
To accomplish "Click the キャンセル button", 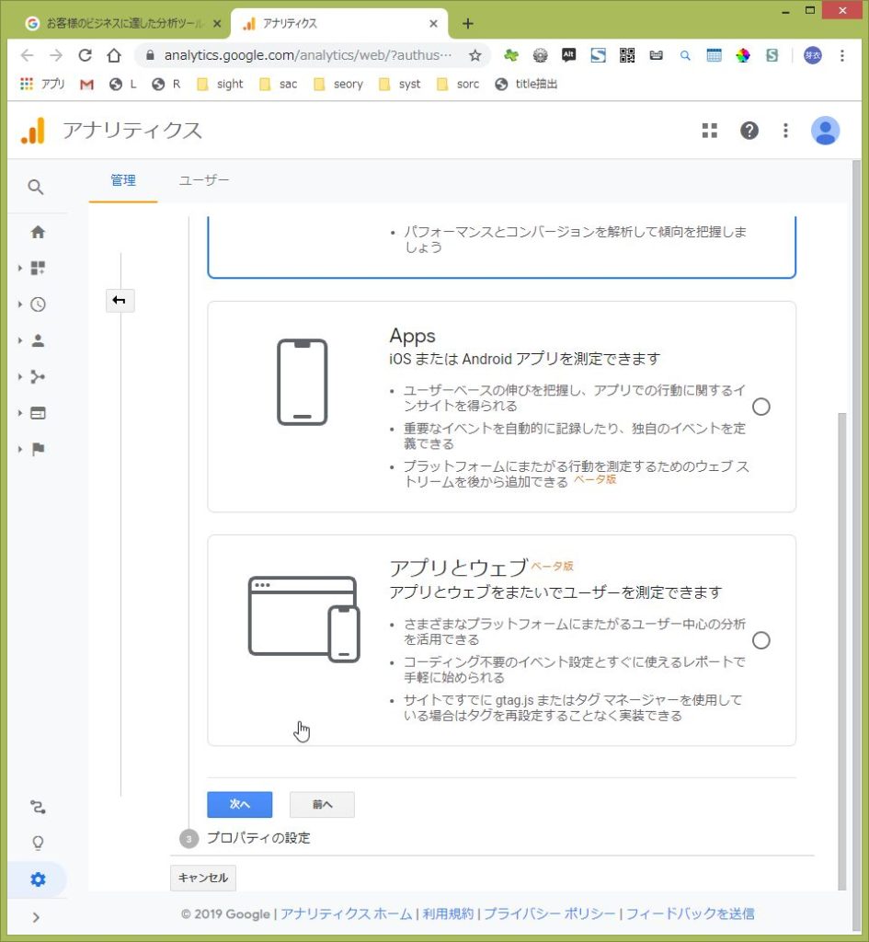I will coord(203,878).
